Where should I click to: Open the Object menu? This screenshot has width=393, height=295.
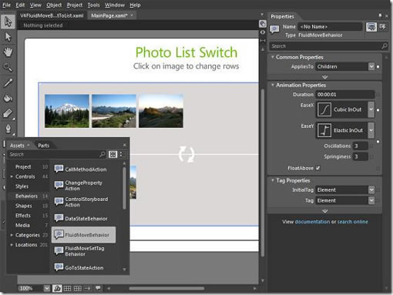pos(54,5)
